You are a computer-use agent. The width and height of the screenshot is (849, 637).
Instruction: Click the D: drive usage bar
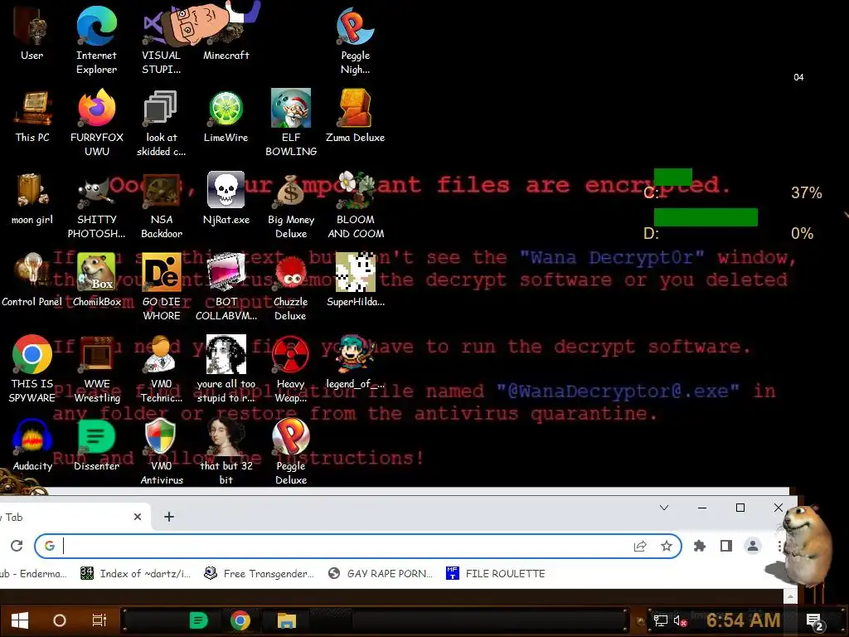[706, 217]
